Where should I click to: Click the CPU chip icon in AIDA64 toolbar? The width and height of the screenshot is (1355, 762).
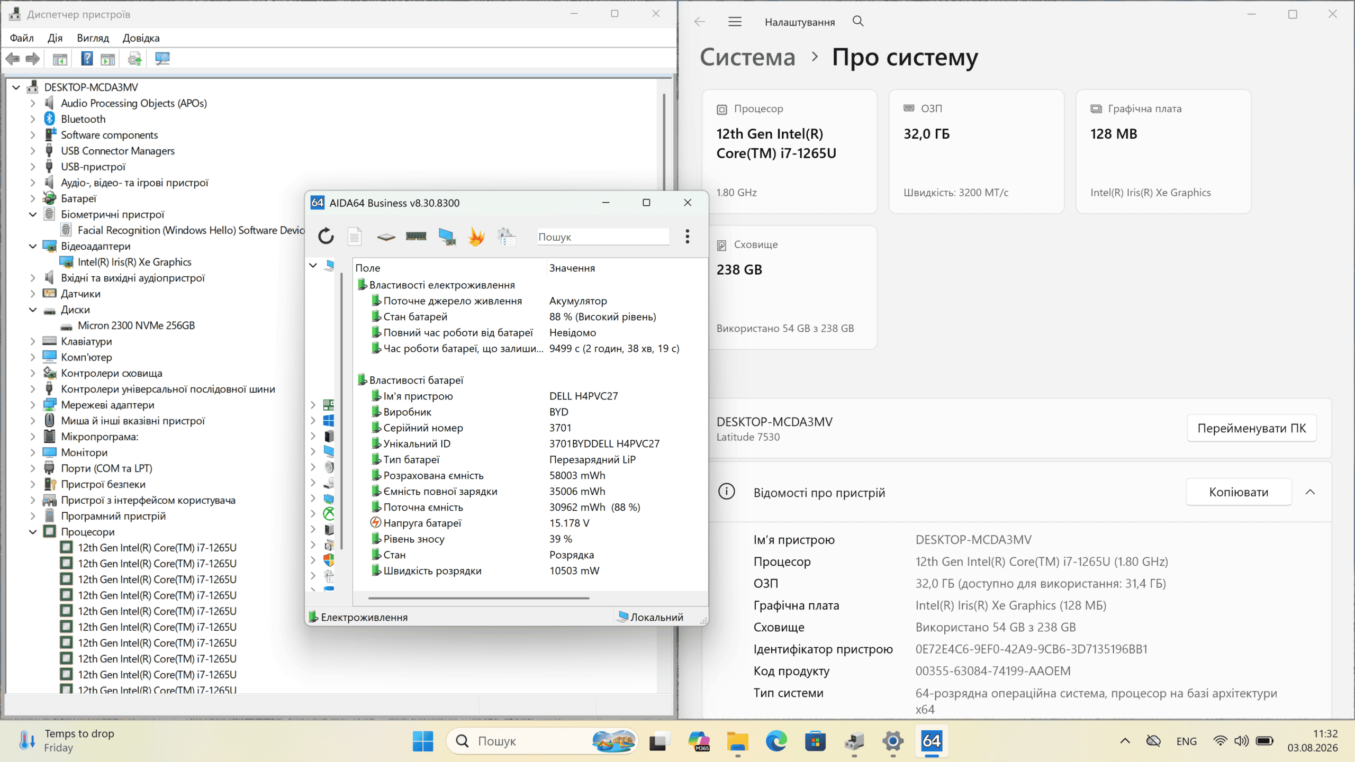pos(386,237)
